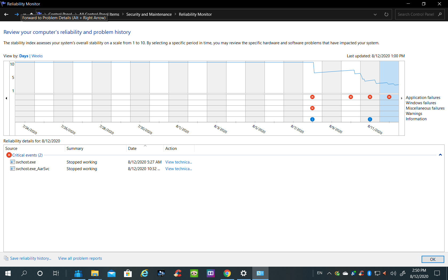Open the Action Center notifications icon
This screenshot has width=448, height=280.
point(437,273)
